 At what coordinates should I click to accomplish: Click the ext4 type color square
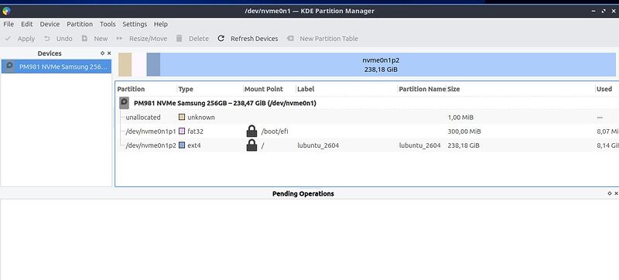tap(182, 145)
